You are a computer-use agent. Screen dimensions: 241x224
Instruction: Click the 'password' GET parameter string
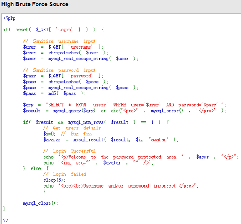80,76
